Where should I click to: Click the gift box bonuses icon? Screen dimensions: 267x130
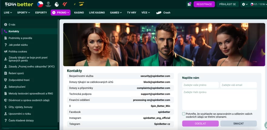(x=189, y=4)
